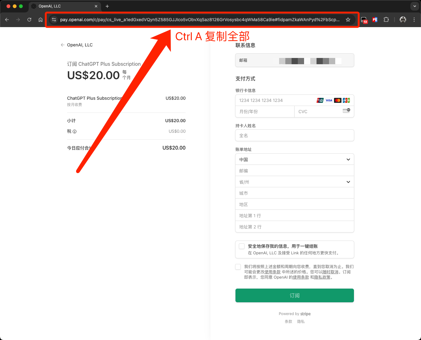The image size is (421, 340).
Task: Click the JCB card logo
Action: (x=346, y=100)
